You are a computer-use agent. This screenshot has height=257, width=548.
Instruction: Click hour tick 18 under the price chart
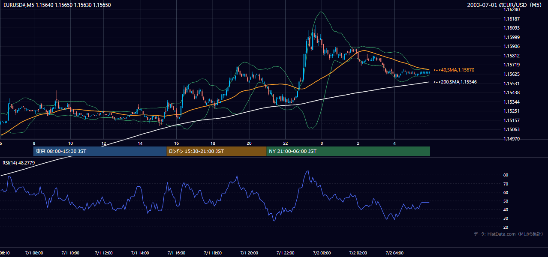tap(213, 143)
